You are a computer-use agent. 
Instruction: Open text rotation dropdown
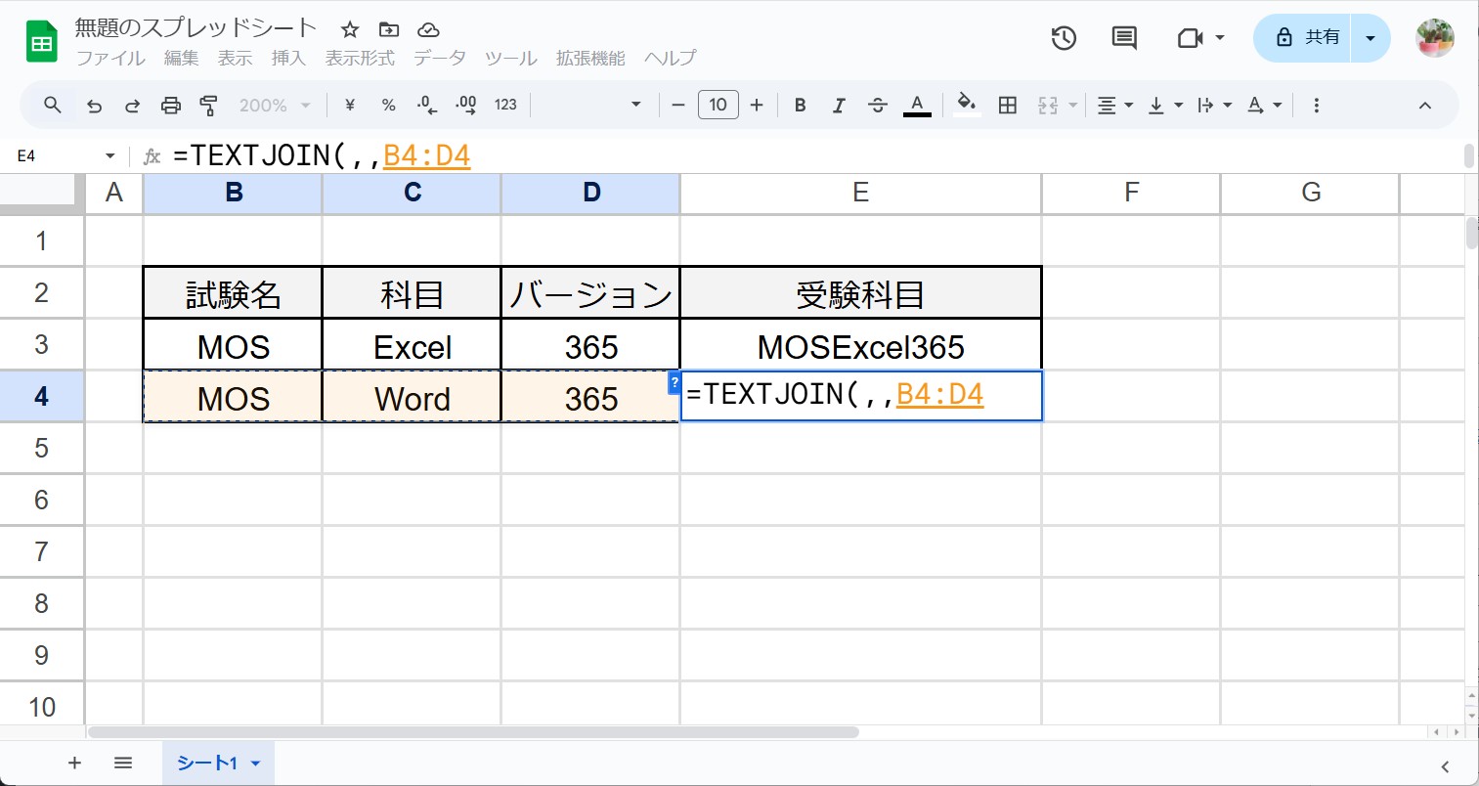click(x=1265, y=106)
